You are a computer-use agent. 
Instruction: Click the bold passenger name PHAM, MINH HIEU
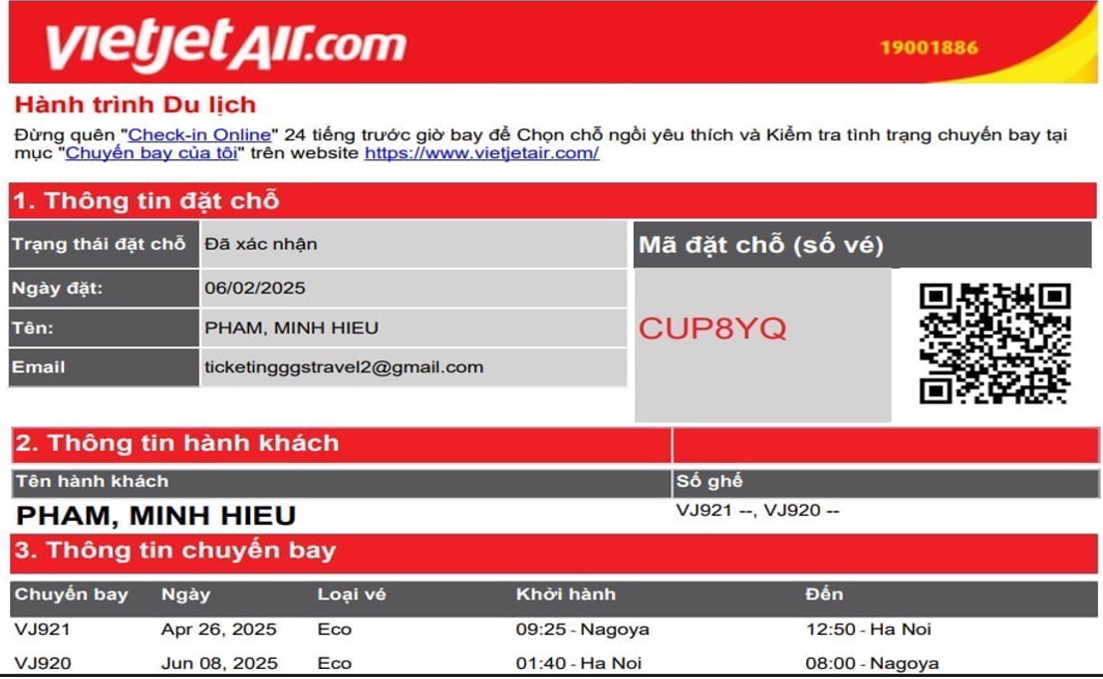click(x=156, y=516)
